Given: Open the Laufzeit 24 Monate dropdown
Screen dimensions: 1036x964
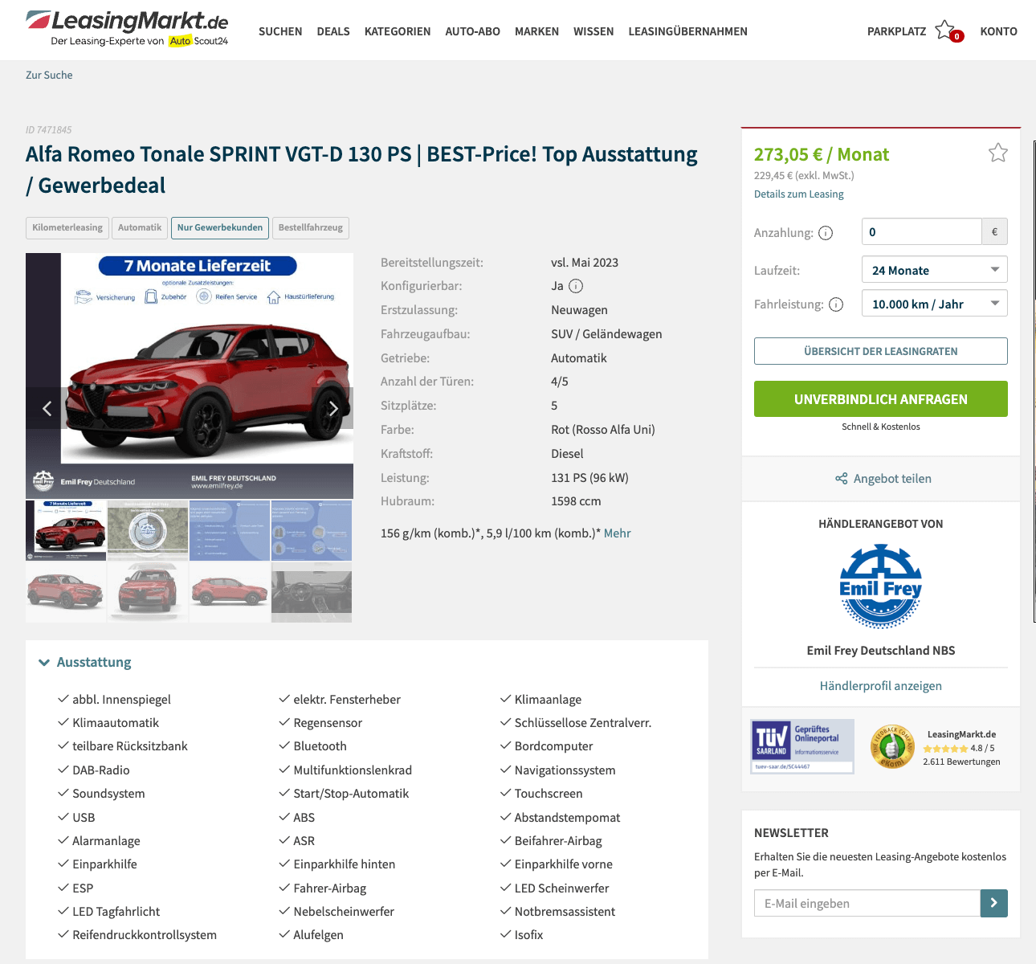Looking at the screenshot, I should tap(934, 270).
